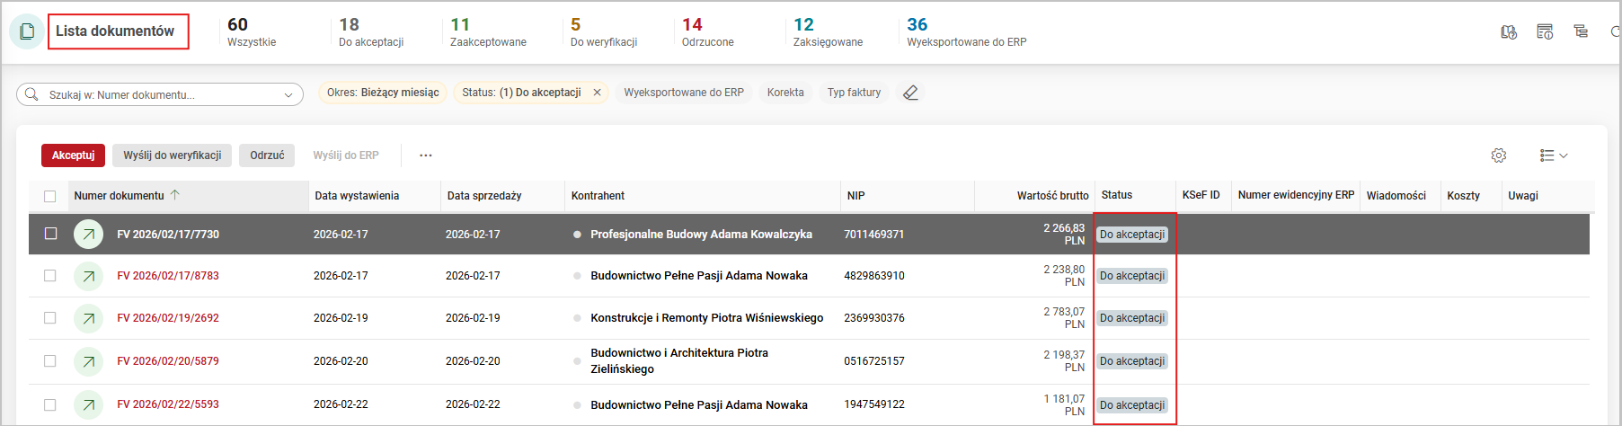The width and height of the screenshot is (1622, 426).
Task: Switch to the Odrzucone tab
Action: coord(707,32)
